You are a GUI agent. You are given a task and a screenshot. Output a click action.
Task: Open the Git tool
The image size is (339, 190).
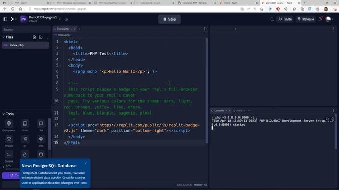(25, 141)
